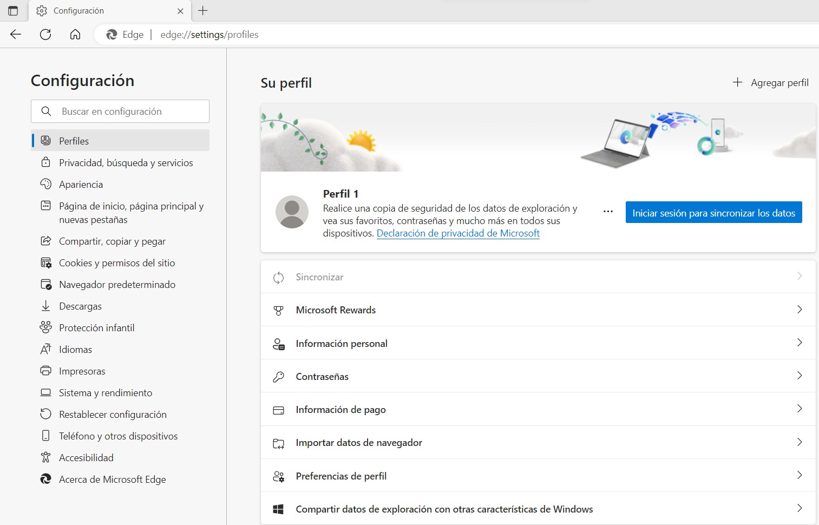819x525 pixels.
Task: Open Compartir, copiar y pegar section
Action: (120, 241)
